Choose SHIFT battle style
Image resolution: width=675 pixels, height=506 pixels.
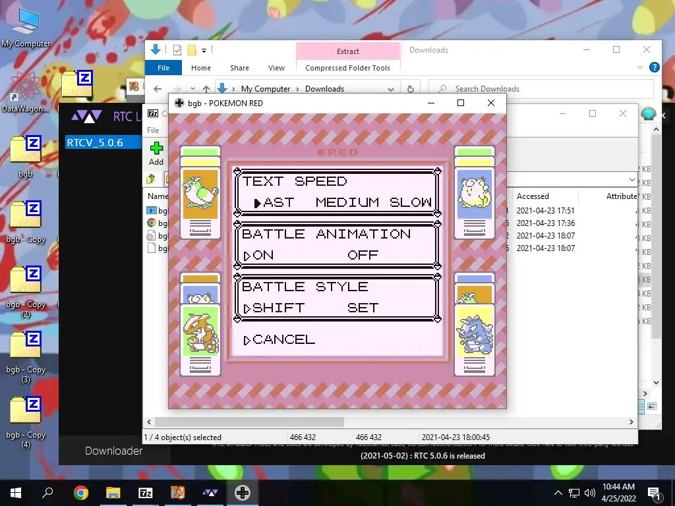coord(274,308)
